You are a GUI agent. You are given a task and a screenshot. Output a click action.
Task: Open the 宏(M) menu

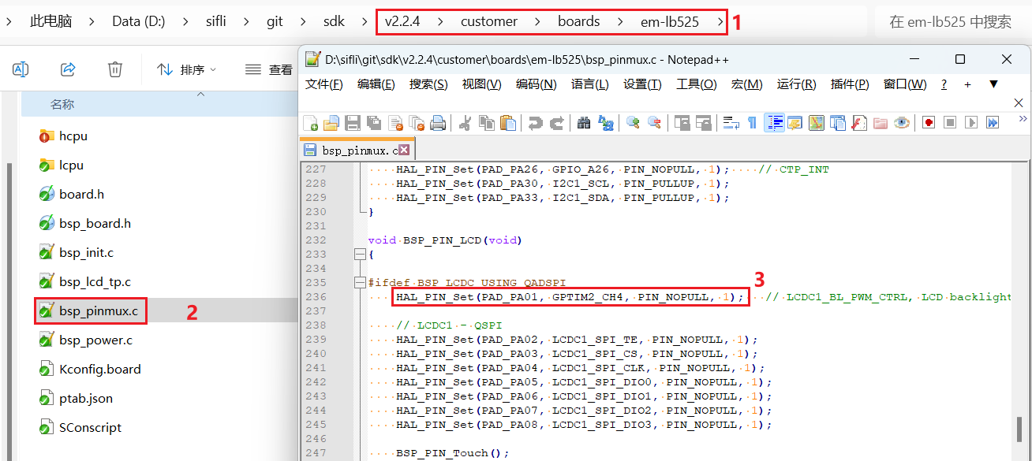point(746,84)
